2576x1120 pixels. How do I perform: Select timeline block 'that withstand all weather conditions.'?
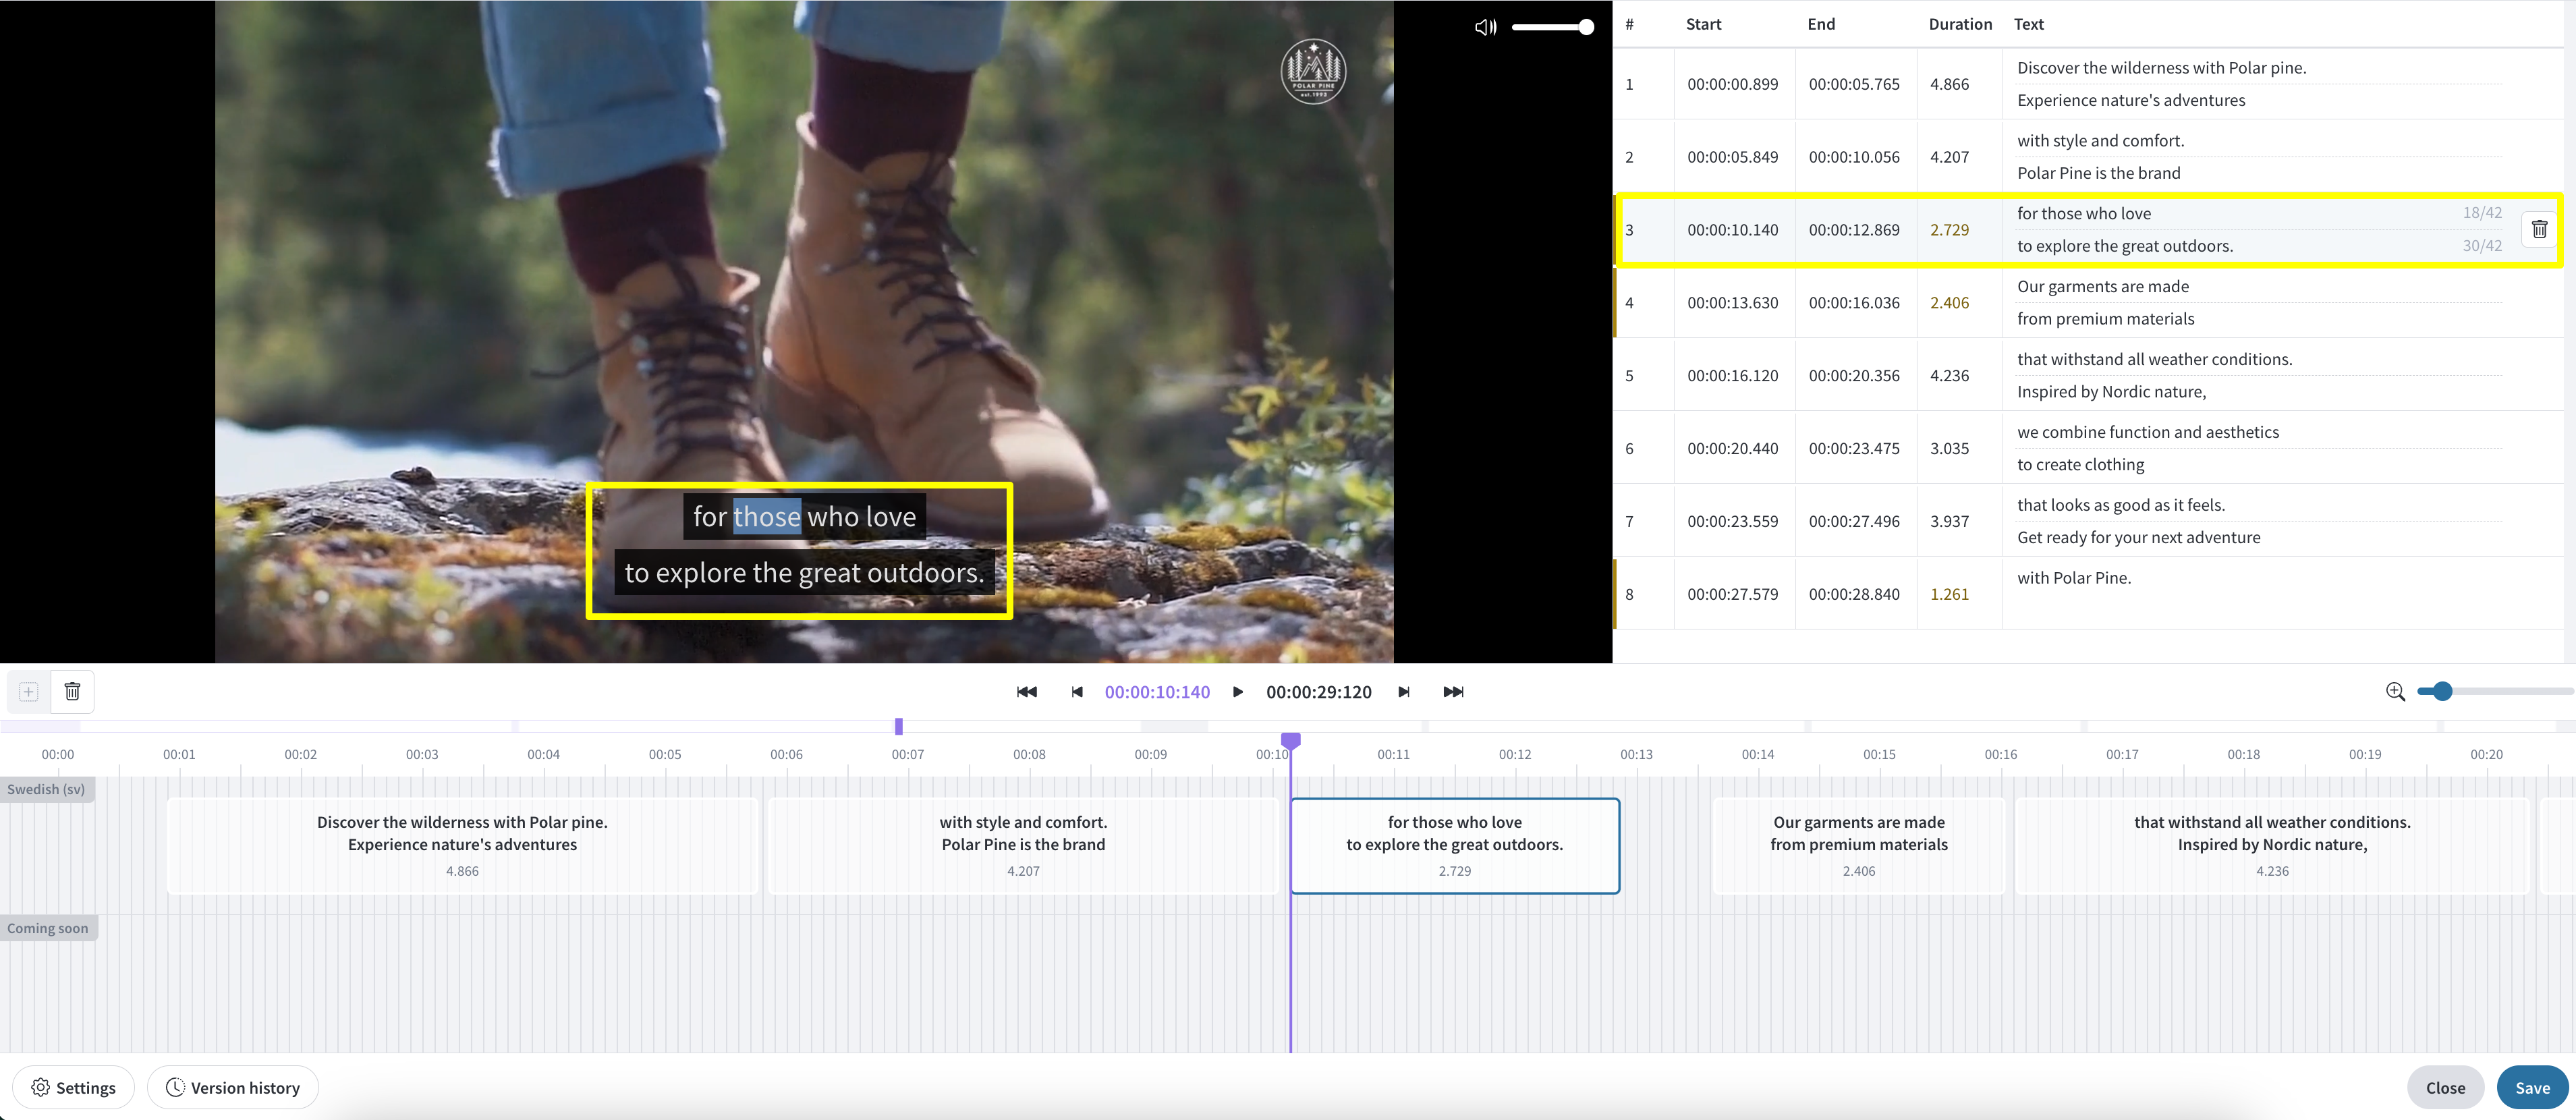coord(2272,845)
